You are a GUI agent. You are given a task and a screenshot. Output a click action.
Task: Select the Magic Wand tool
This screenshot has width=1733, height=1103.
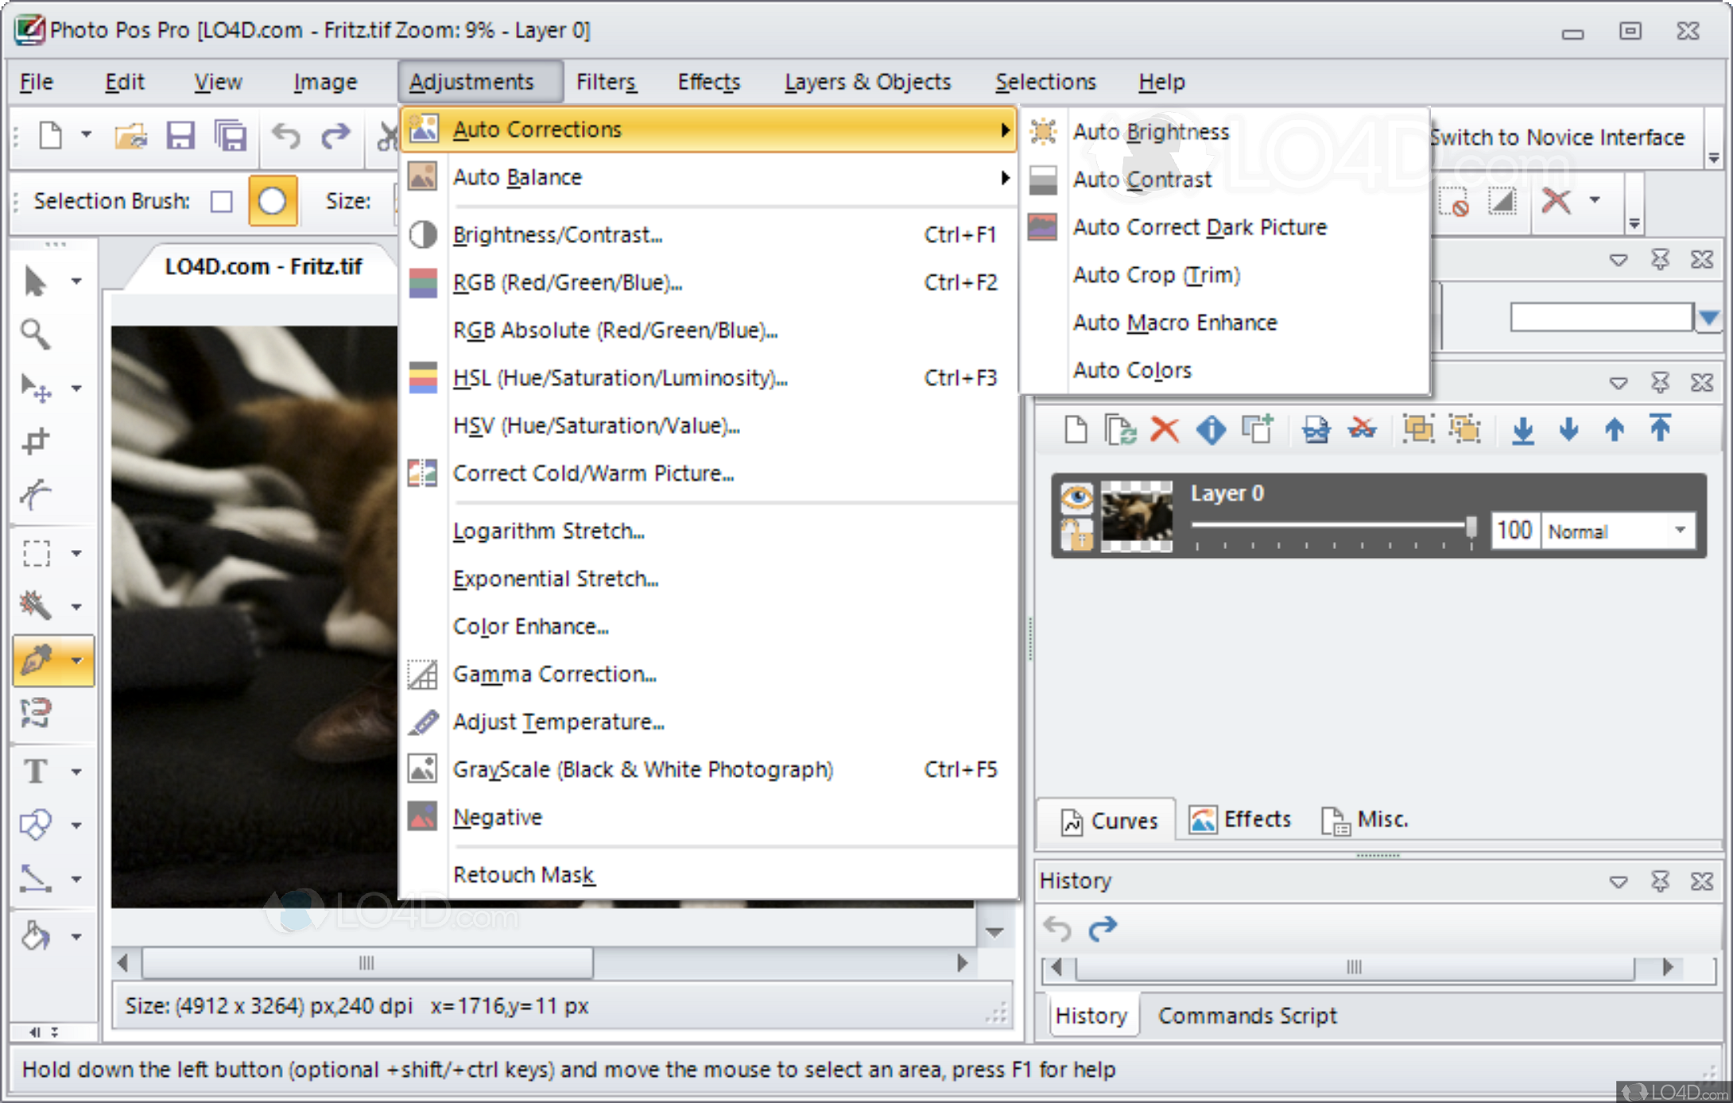tap(35, 606)
